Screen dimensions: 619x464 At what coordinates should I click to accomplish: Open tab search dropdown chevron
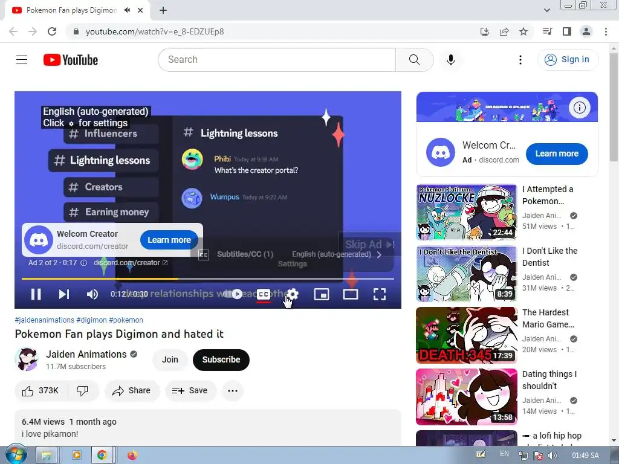coord(546,10)
